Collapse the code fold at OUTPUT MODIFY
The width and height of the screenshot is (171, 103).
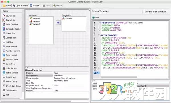(x=99, y=35)
